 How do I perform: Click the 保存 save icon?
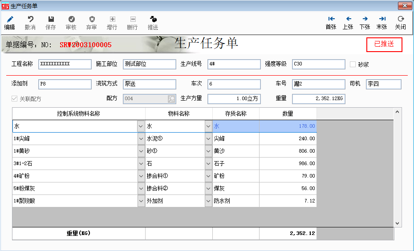tap(51, 19)
